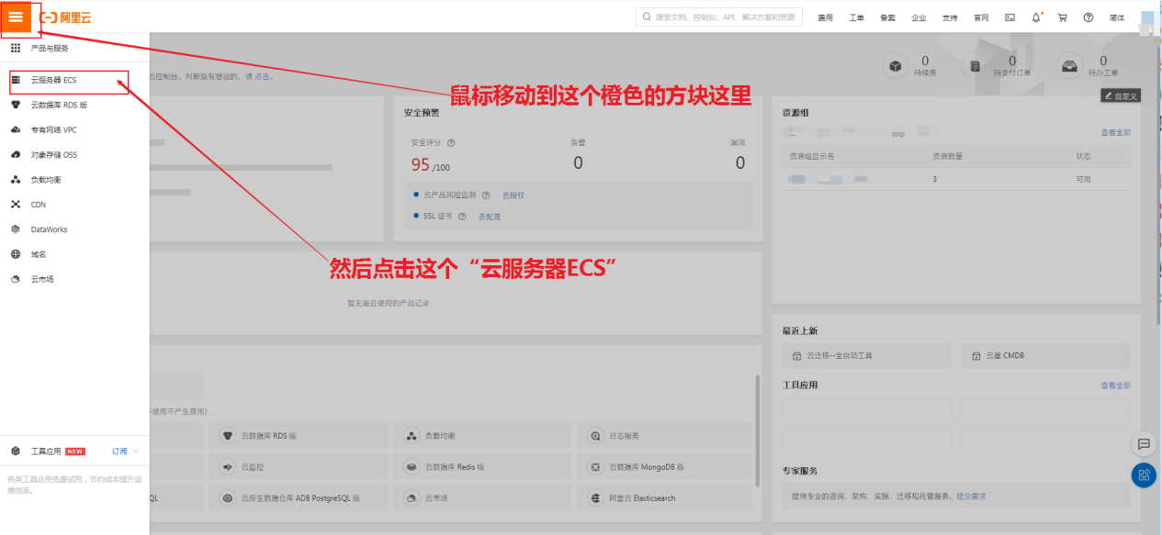Switch language via 简体
The width and height of the screenshot is (1162, 535).
pyautogui.click(x=1117, y=17)
